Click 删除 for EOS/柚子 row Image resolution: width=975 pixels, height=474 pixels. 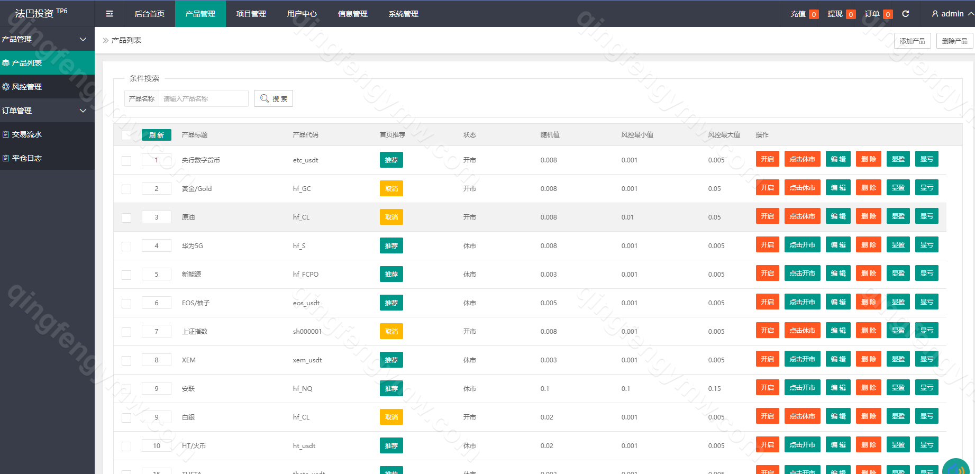[869, 302]
